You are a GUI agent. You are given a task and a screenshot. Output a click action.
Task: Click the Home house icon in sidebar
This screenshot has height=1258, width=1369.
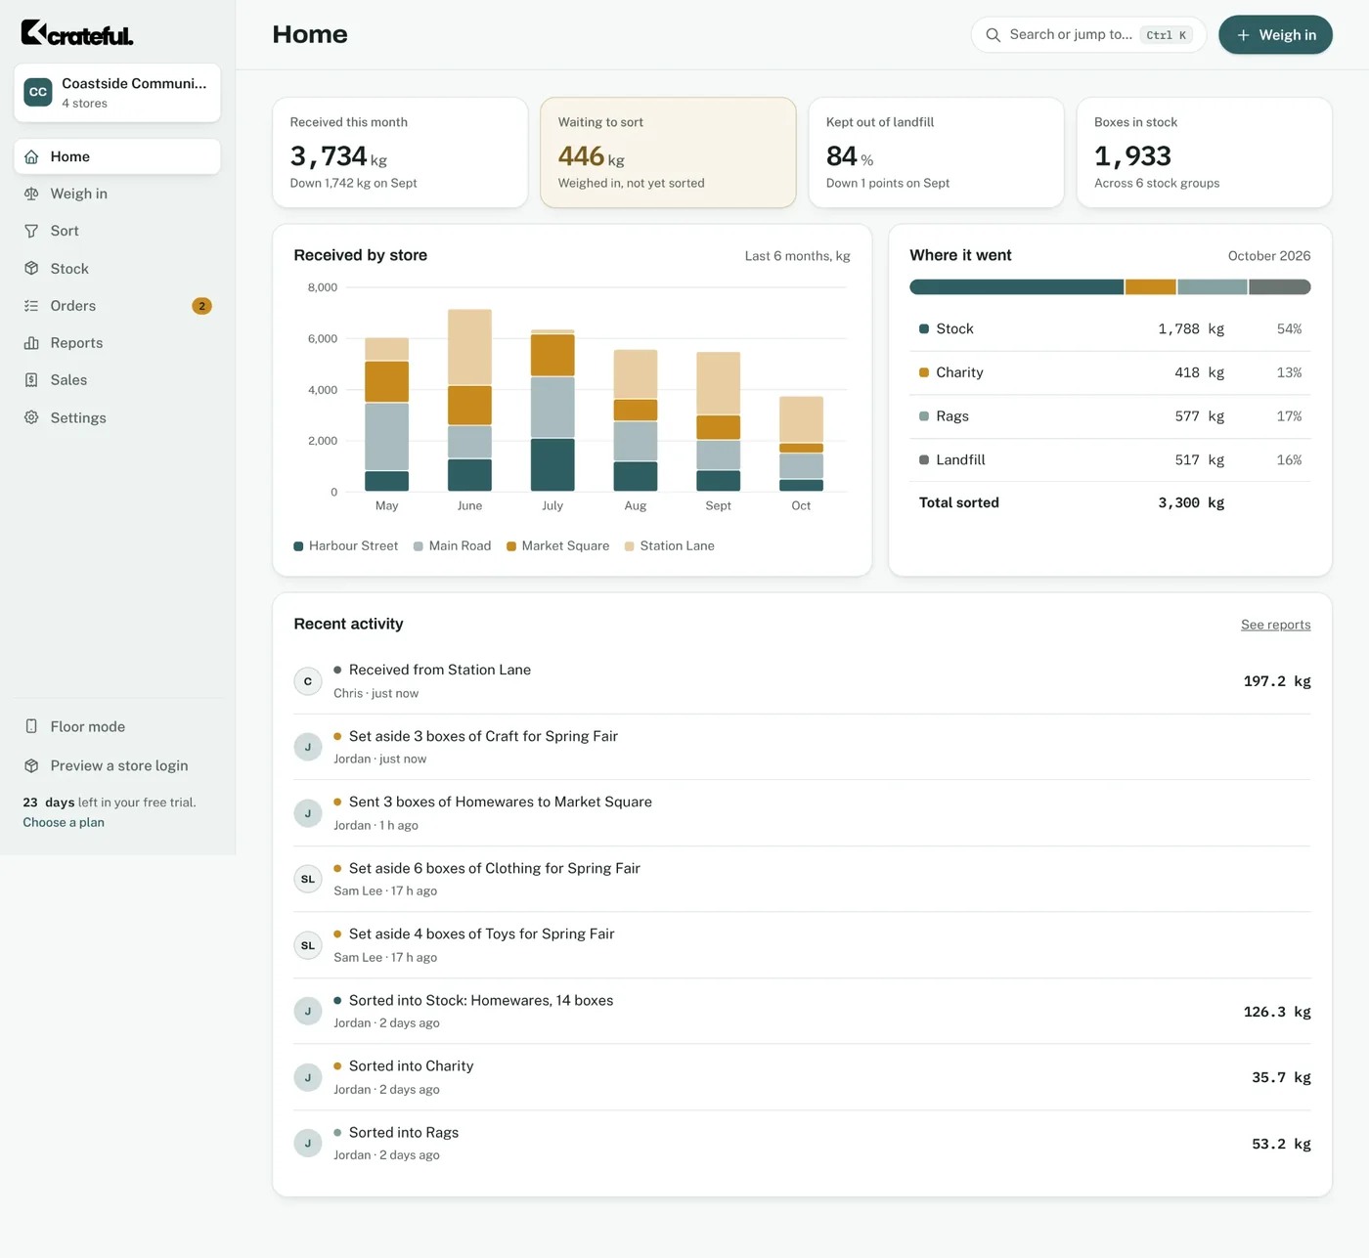coord(31,156)
